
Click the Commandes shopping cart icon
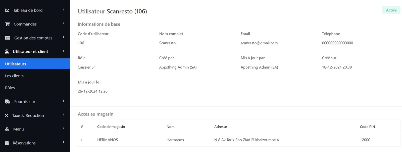pyautogui.click(x=8, y=24)
